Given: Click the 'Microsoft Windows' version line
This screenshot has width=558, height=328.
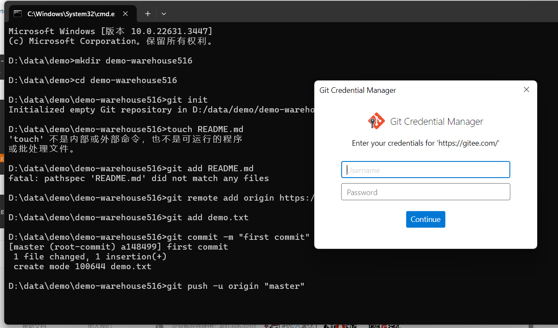Looking at the screenshot, I should [x=111, y=31].
